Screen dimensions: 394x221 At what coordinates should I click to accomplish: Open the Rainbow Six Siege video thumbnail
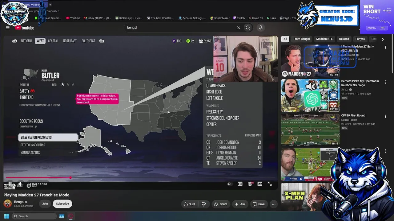coord(310,95)
